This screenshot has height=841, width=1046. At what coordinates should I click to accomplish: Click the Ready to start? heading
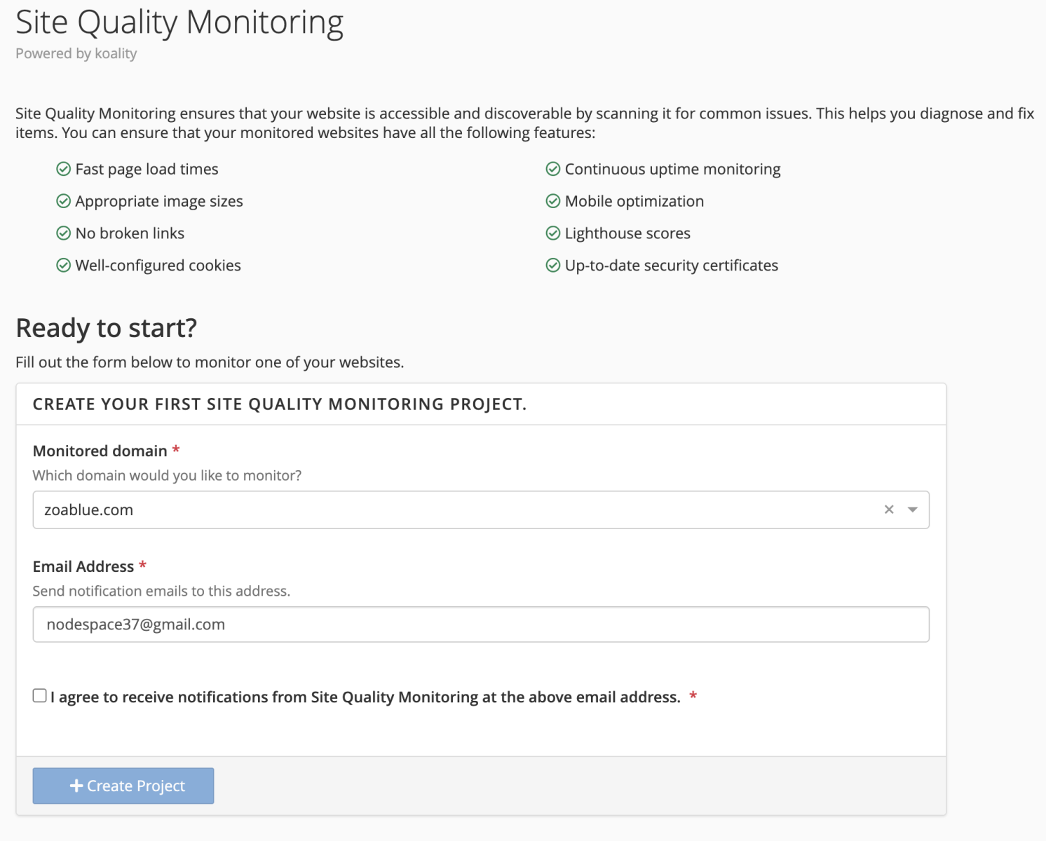[106, 328]
